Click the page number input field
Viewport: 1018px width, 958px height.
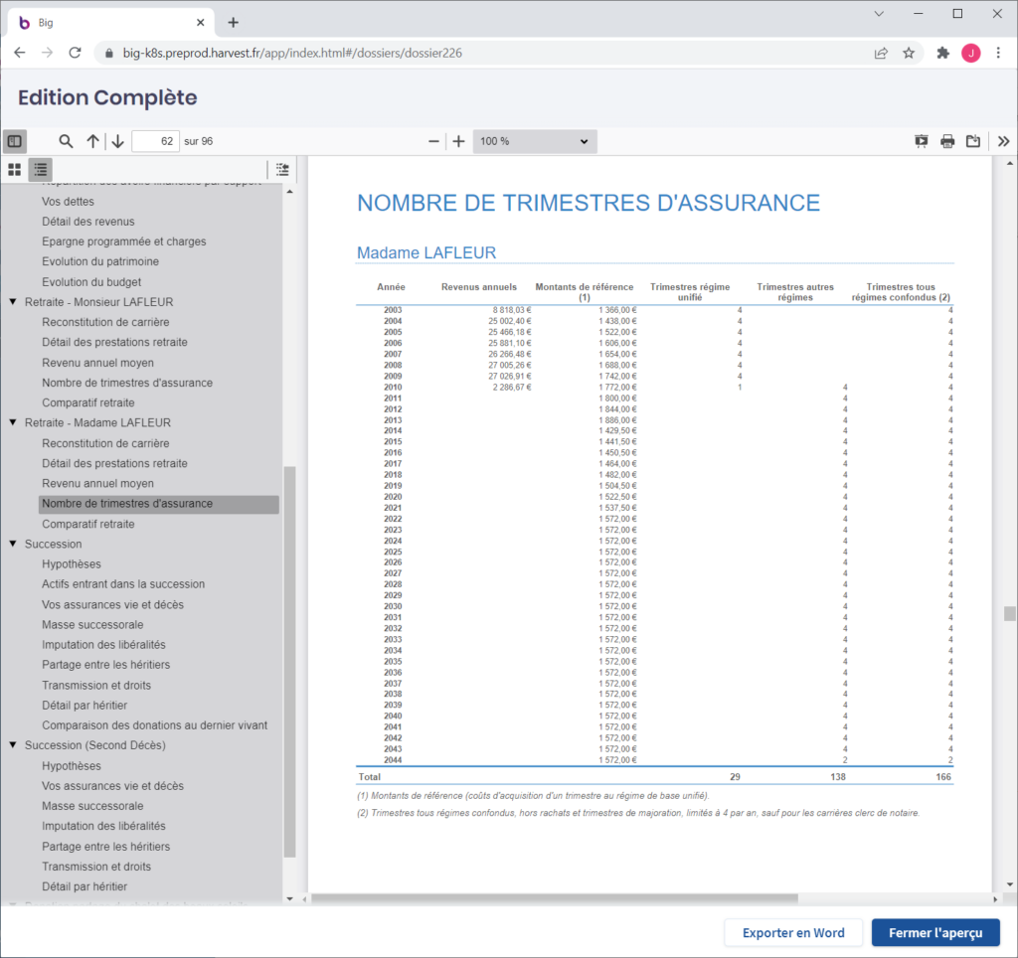point(155,141)
